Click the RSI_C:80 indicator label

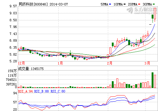click(x=58, y=91)
